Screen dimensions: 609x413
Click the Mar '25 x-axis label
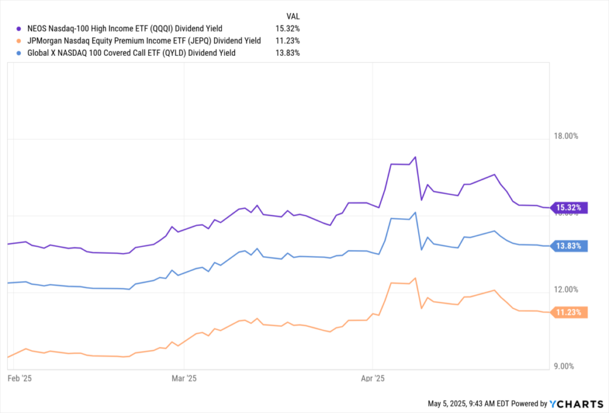pyautogui.click(x=184, y=378)
